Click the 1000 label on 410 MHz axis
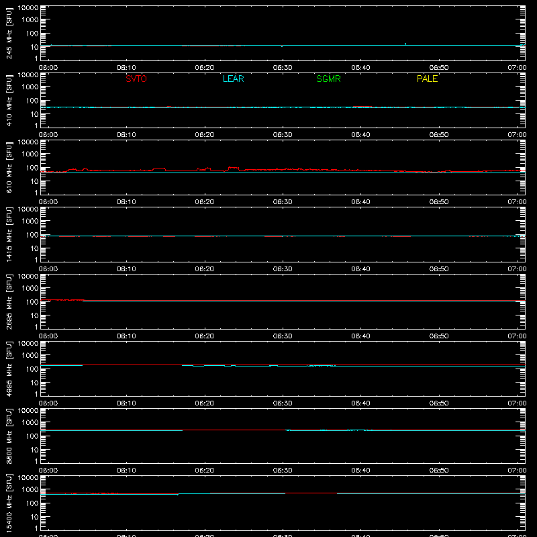This screenshot has width=537, height=537. [x=30, y=87]
